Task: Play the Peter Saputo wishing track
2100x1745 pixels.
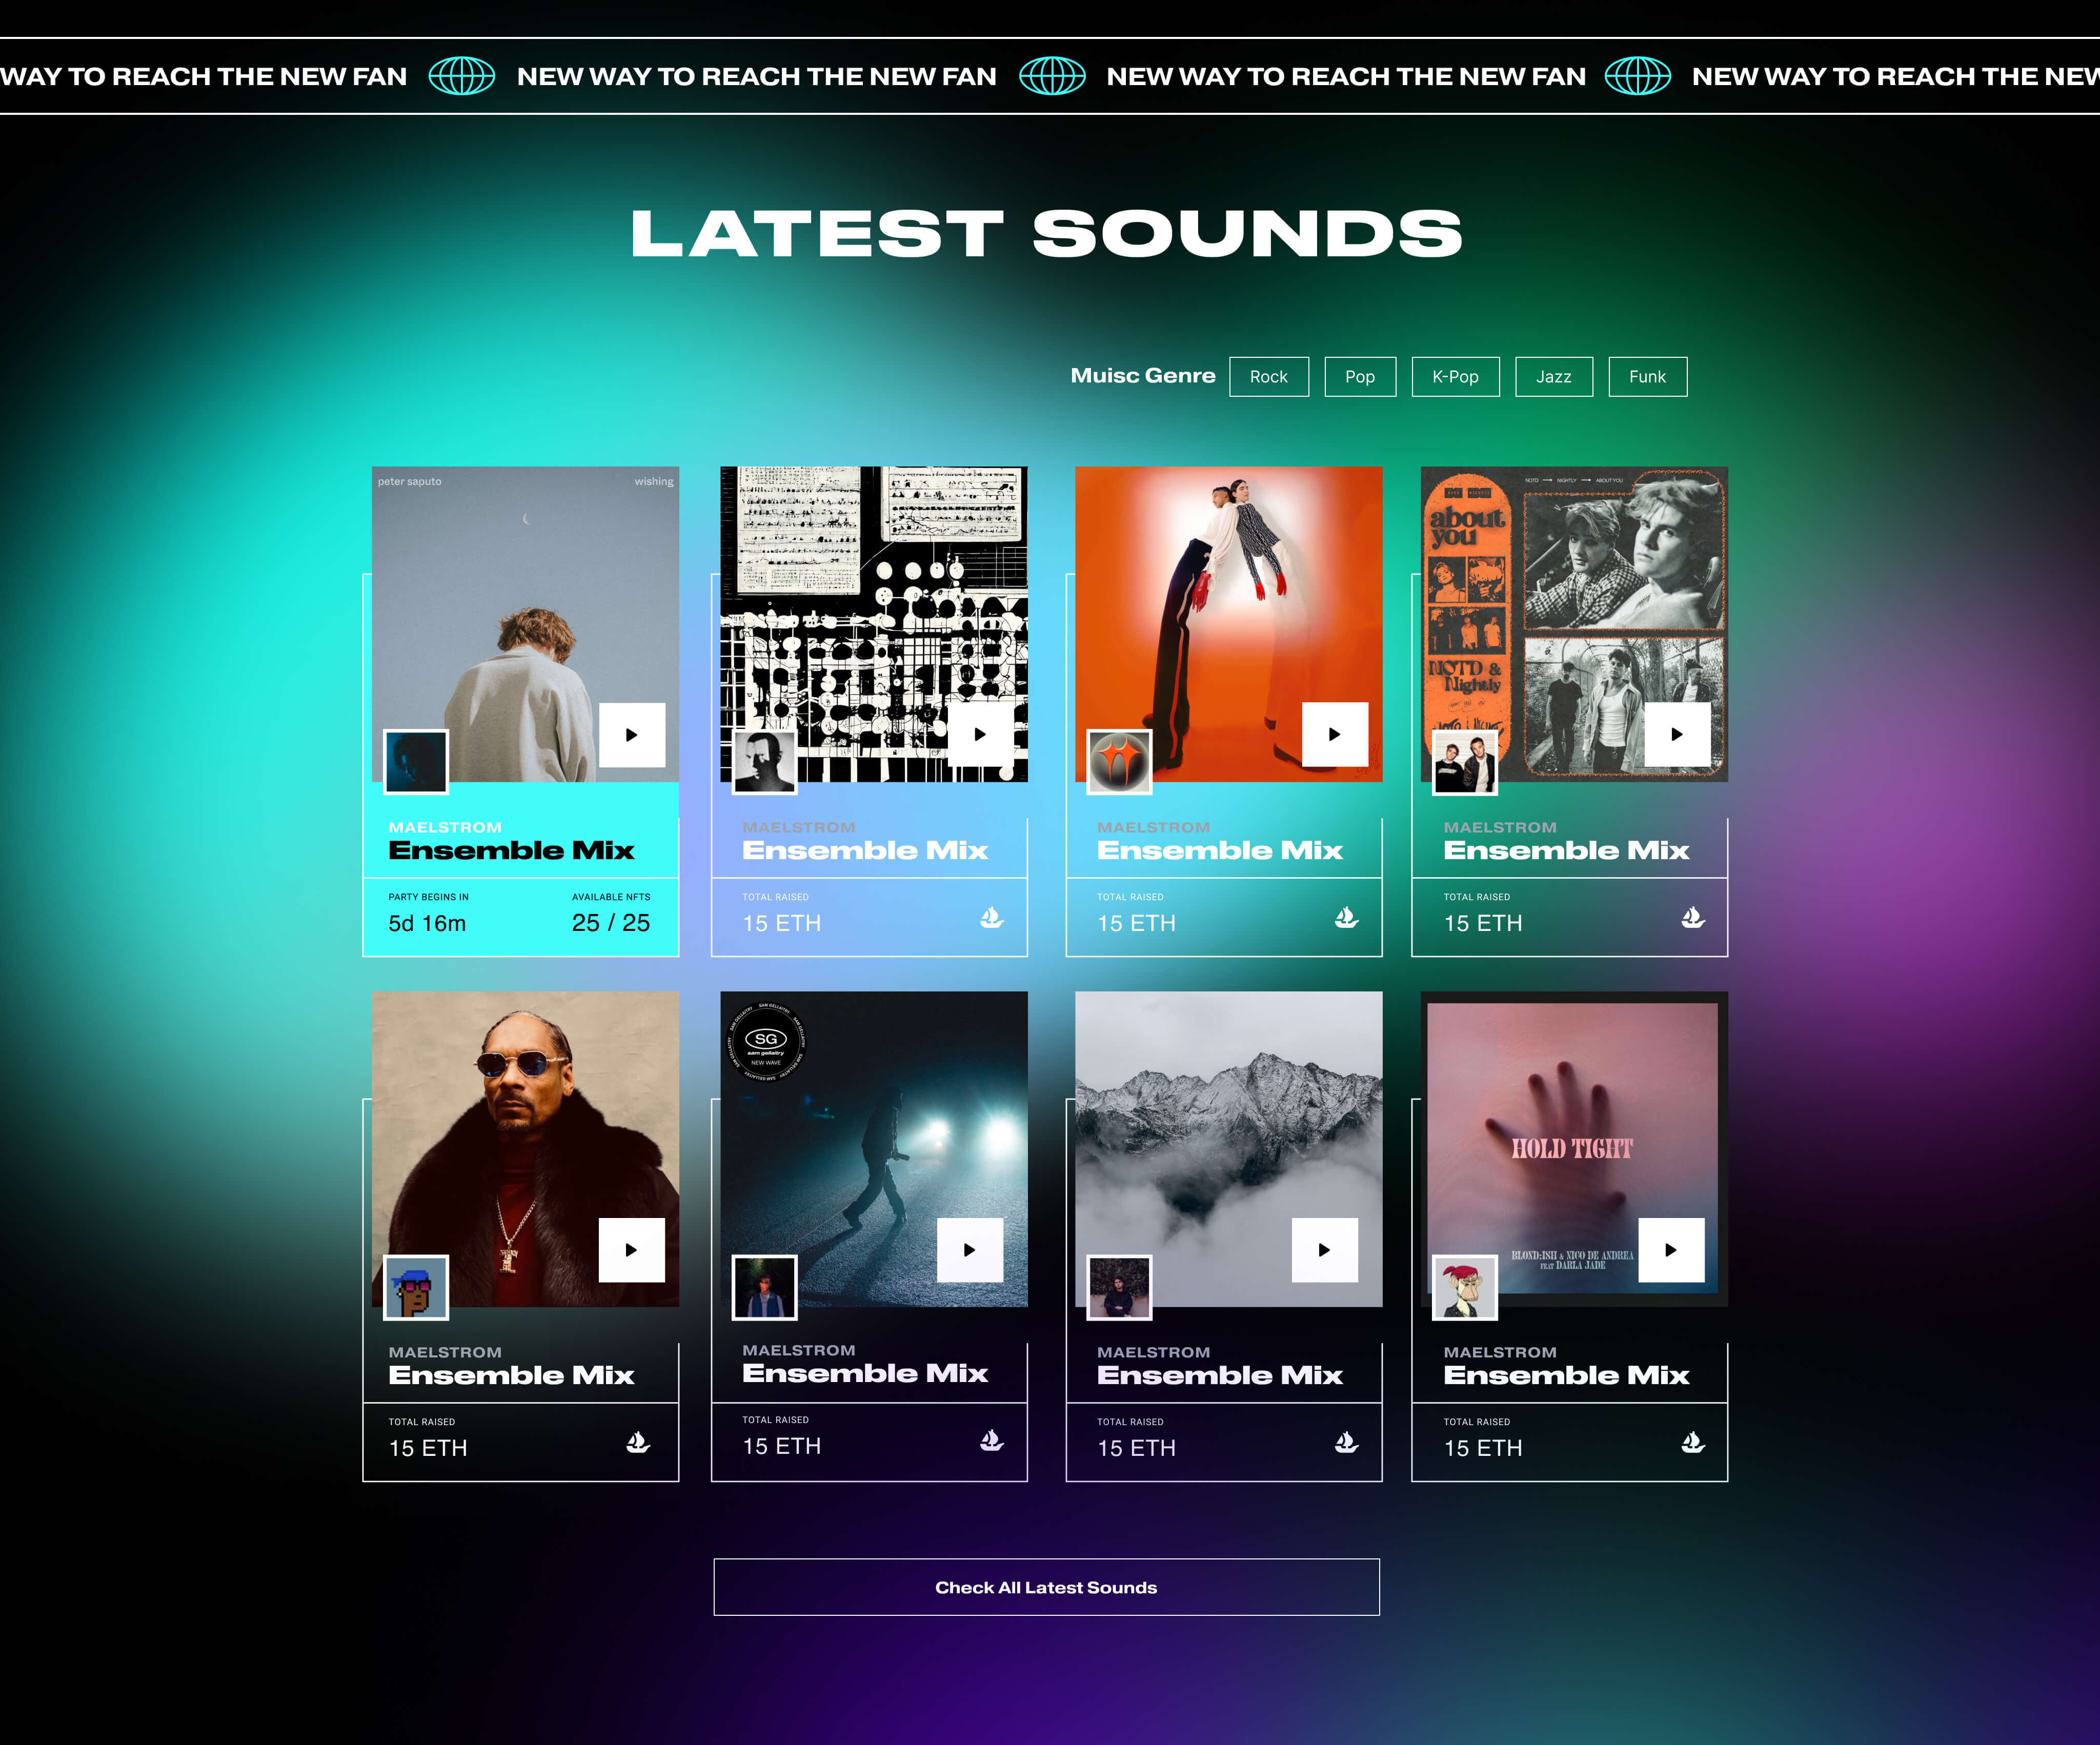Action: [x=632, y=735]
